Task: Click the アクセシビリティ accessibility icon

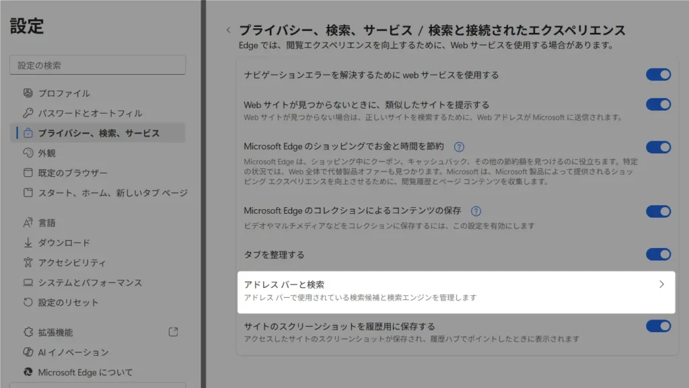Action: 28,263
